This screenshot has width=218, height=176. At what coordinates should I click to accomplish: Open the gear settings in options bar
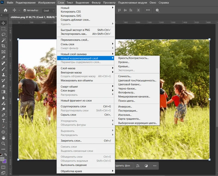pos(157,10)
